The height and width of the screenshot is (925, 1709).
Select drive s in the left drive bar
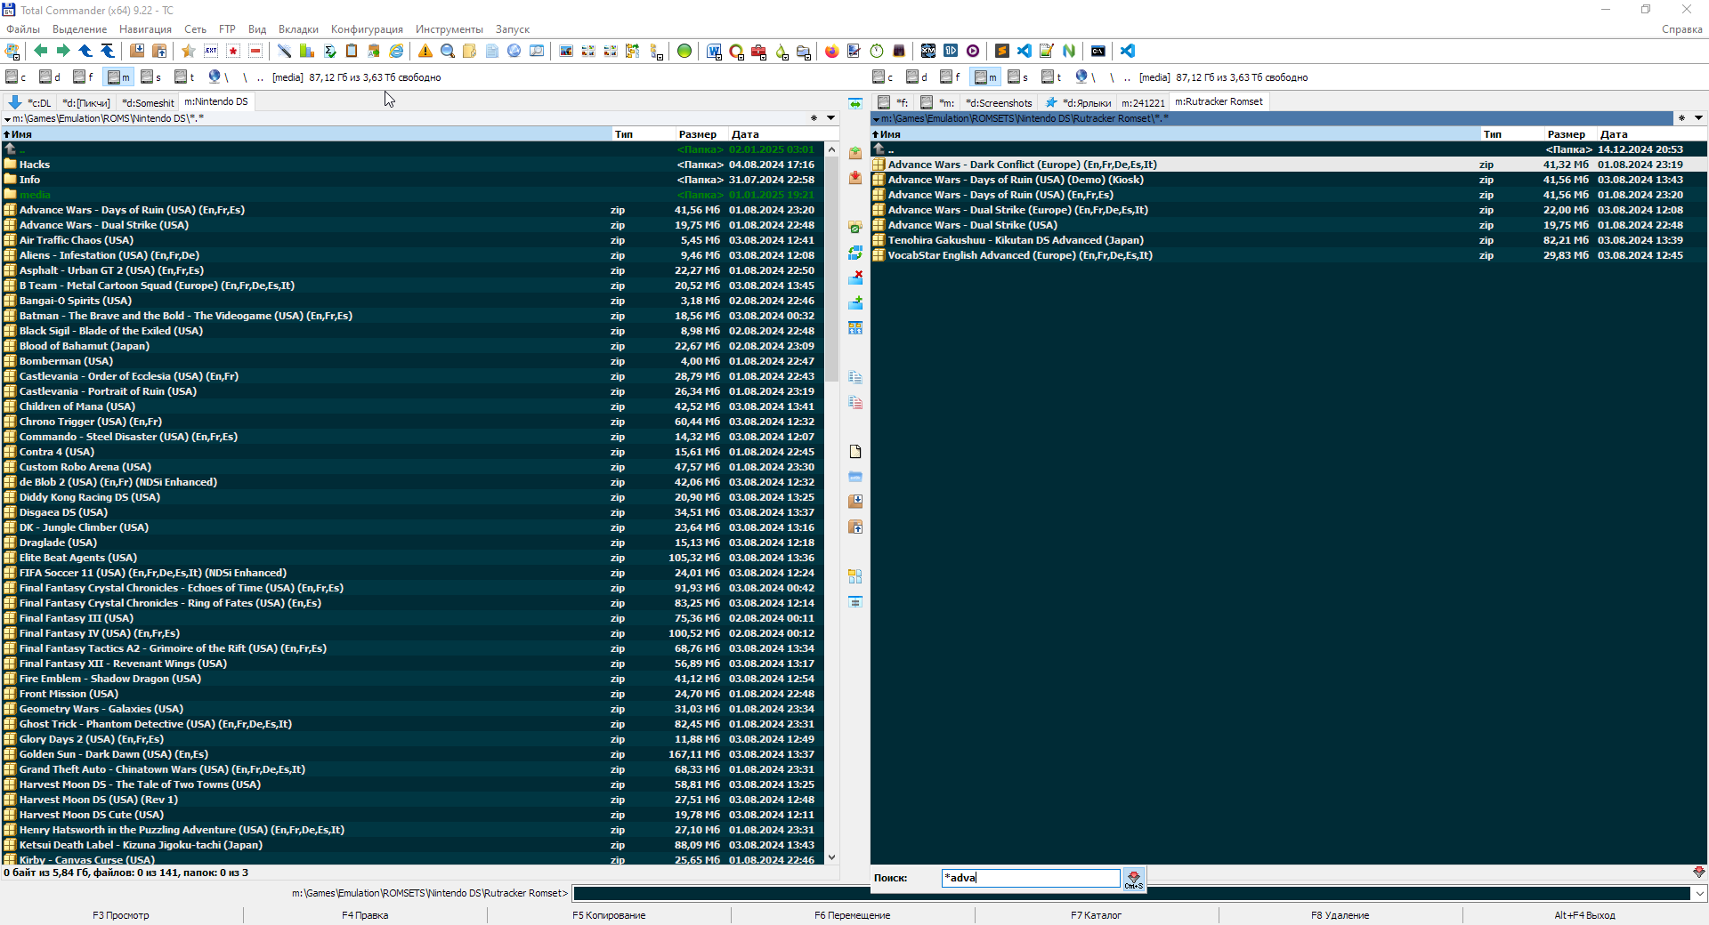click(x=151, y=77)
